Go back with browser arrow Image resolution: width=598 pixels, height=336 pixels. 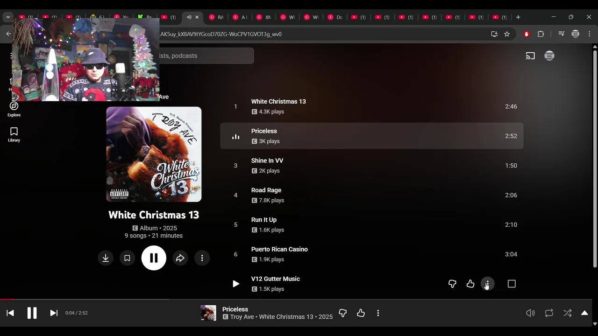tap(8, 34)
